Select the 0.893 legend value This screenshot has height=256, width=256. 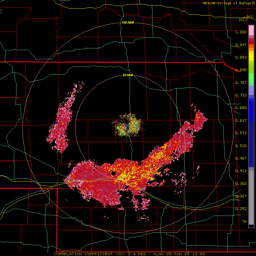pyautogui.click(x=241, y=57)
